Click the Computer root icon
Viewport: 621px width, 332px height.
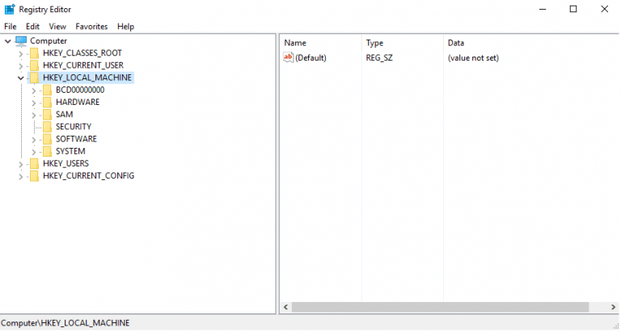[21, 40]
